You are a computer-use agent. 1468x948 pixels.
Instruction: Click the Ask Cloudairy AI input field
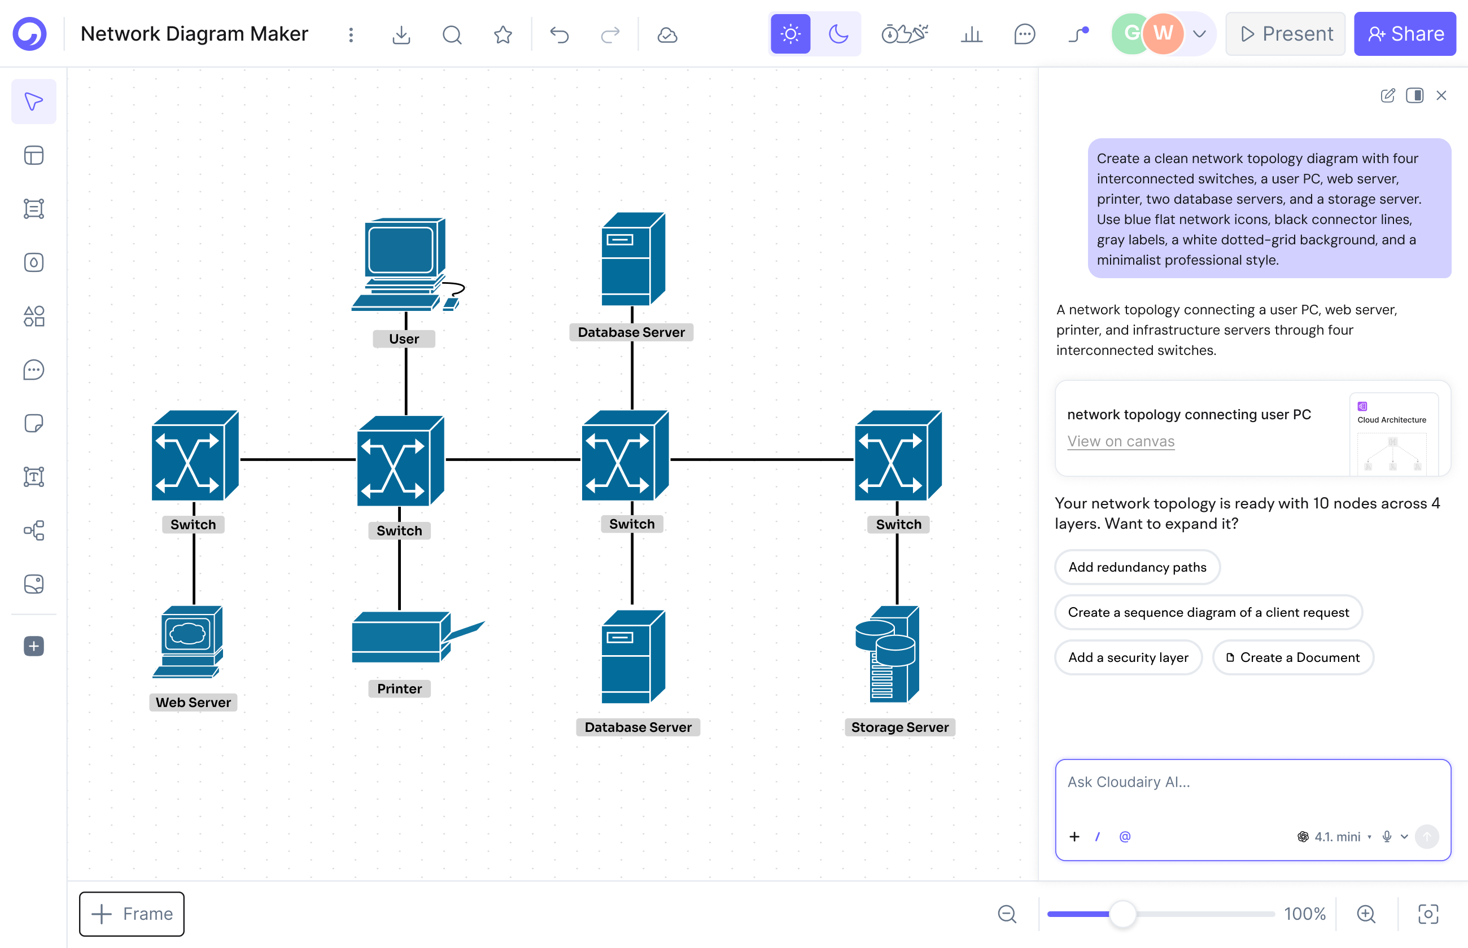coord(1253,810)
